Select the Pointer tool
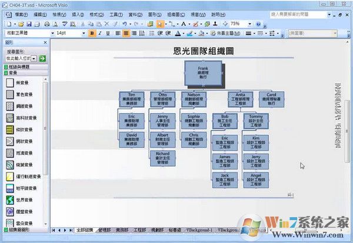 click(x=160, y=24)
